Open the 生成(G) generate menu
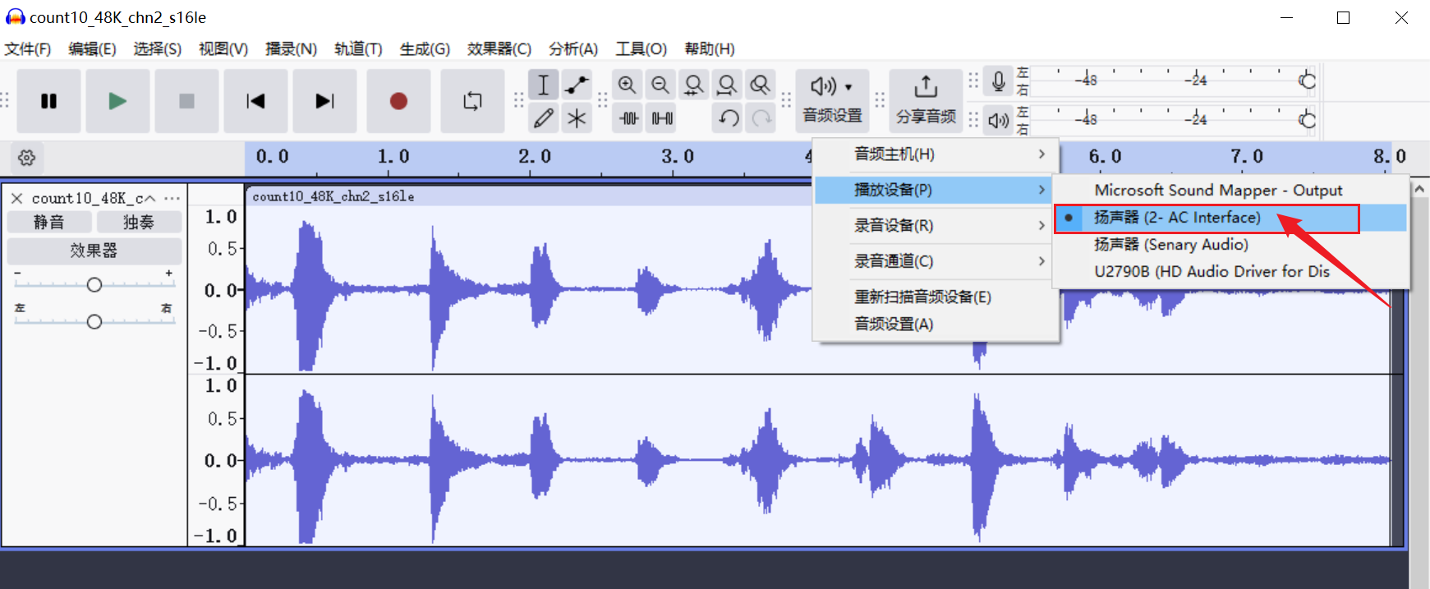 425,49
